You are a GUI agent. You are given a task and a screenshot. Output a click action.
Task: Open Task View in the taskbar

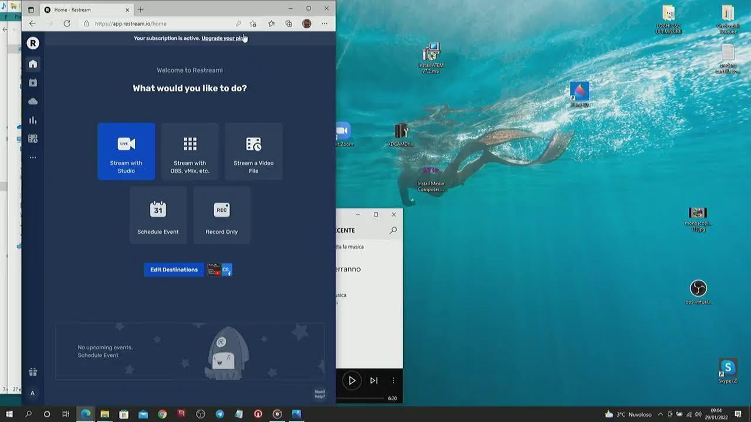[66, 414]
